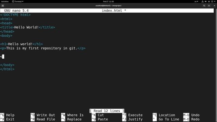Click the ^O Write Out shortcut

click(43, 115)
